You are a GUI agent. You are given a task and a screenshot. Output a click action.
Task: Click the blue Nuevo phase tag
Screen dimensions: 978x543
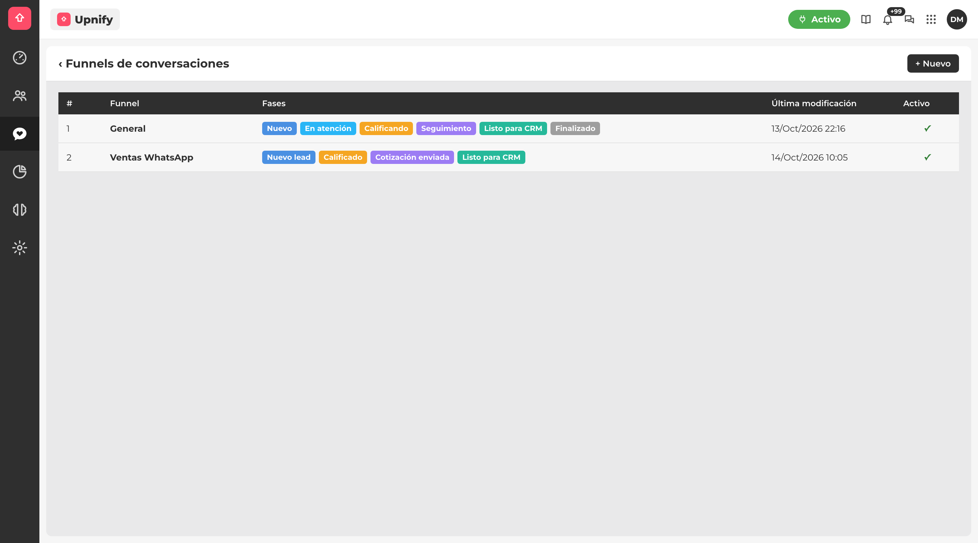pos(279,128)
